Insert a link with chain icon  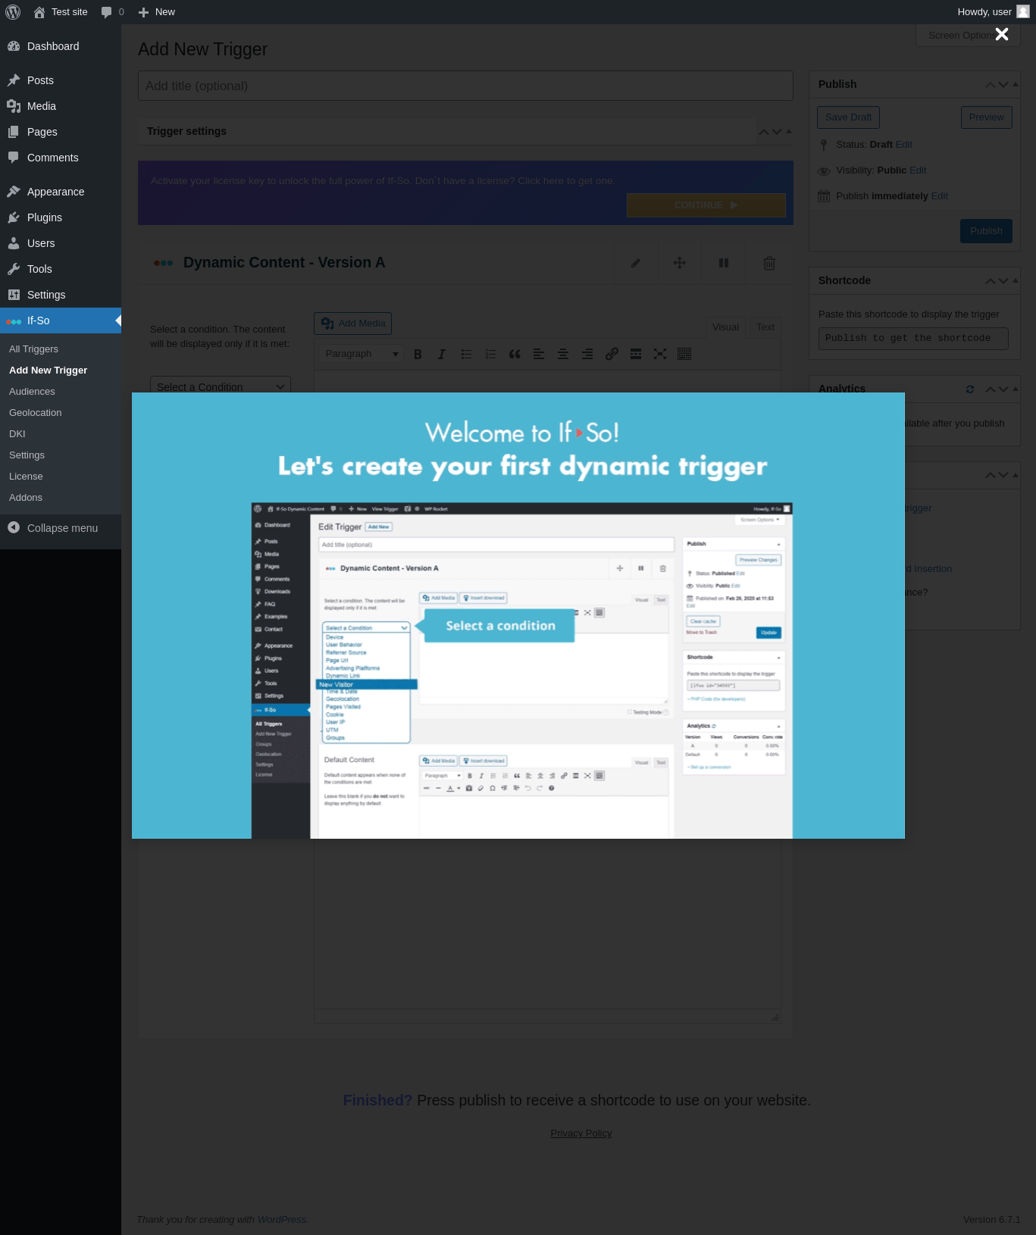[612, 354]
